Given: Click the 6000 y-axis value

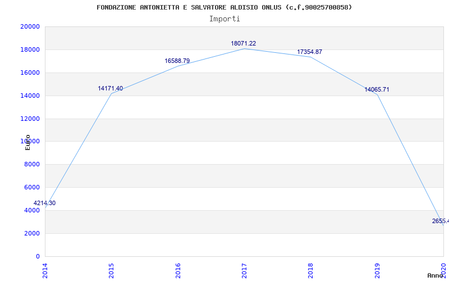Looking at the screenshot, I should click(x=32, y=187).
